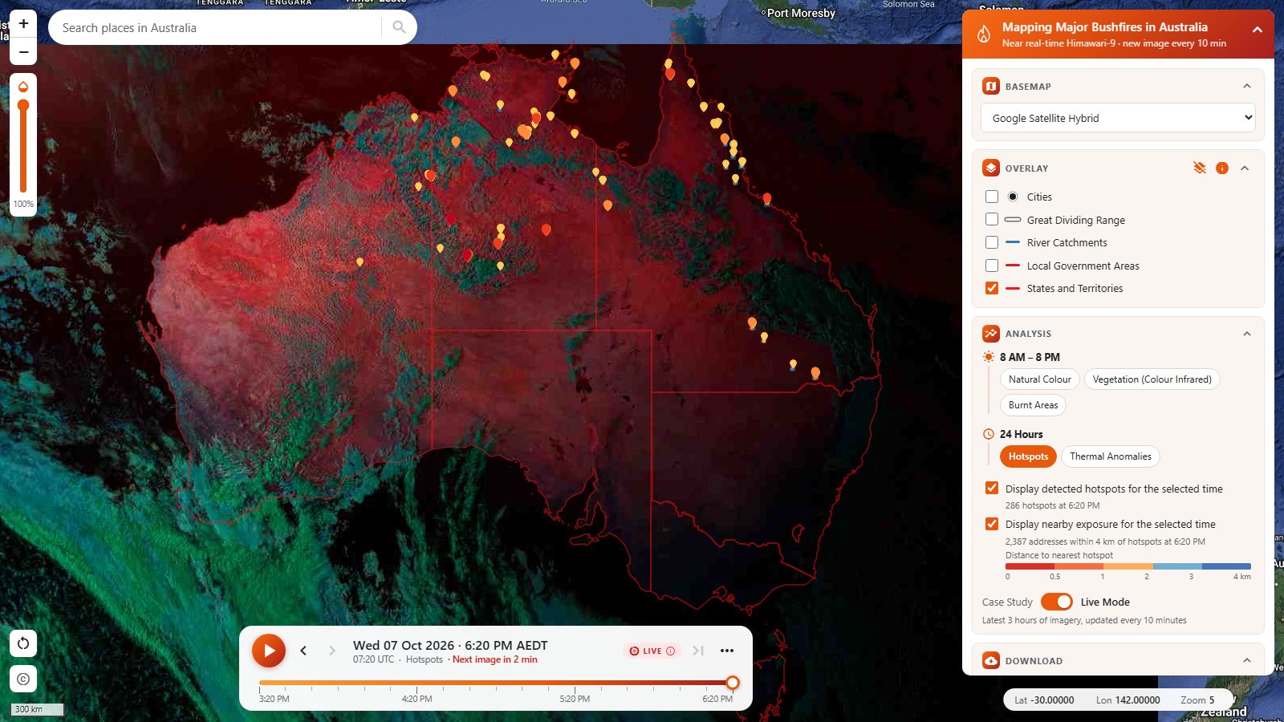Select Natural Colour analysis
Screen dimensions: 1284x722
[1039, 379]
